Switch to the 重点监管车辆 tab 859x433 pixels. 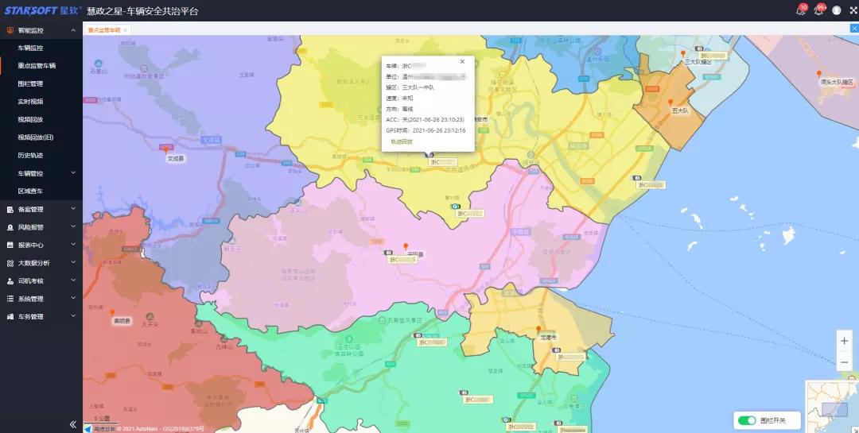pyautogui.click(x=103, y=30)
